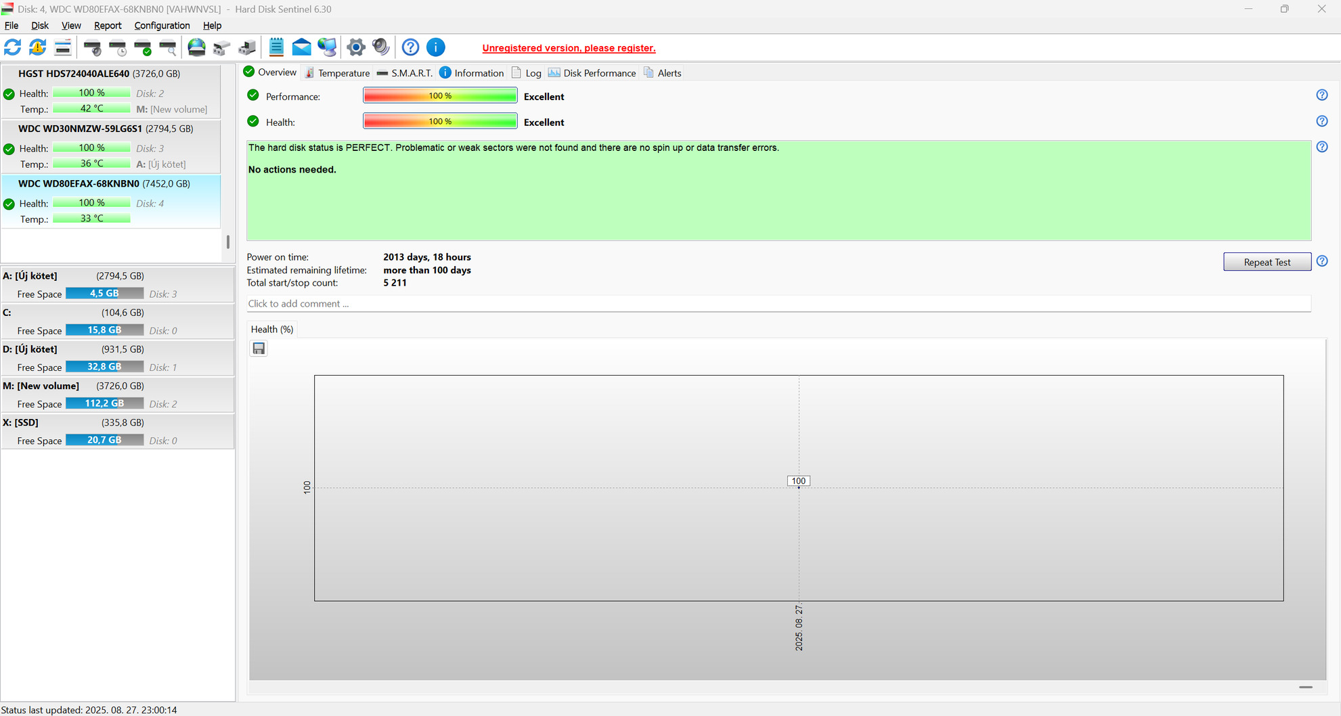Click the 100 data point label on the chart

click(x=799, y=481)
